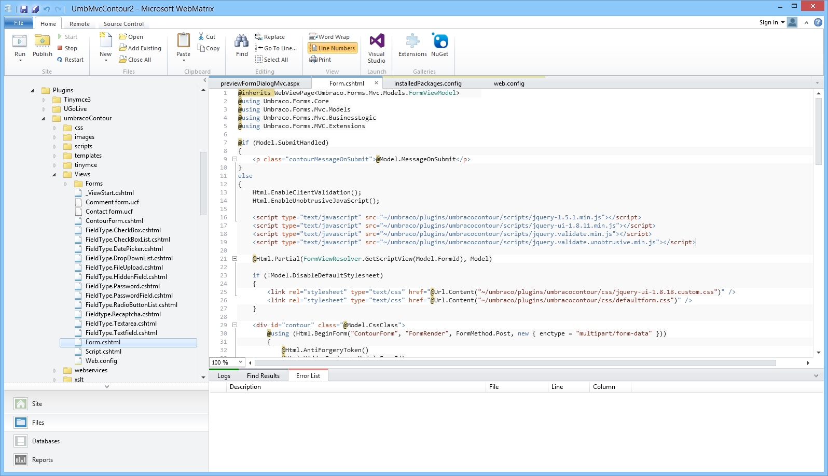
Task: Click the Start site button
Action: (67, 37)
